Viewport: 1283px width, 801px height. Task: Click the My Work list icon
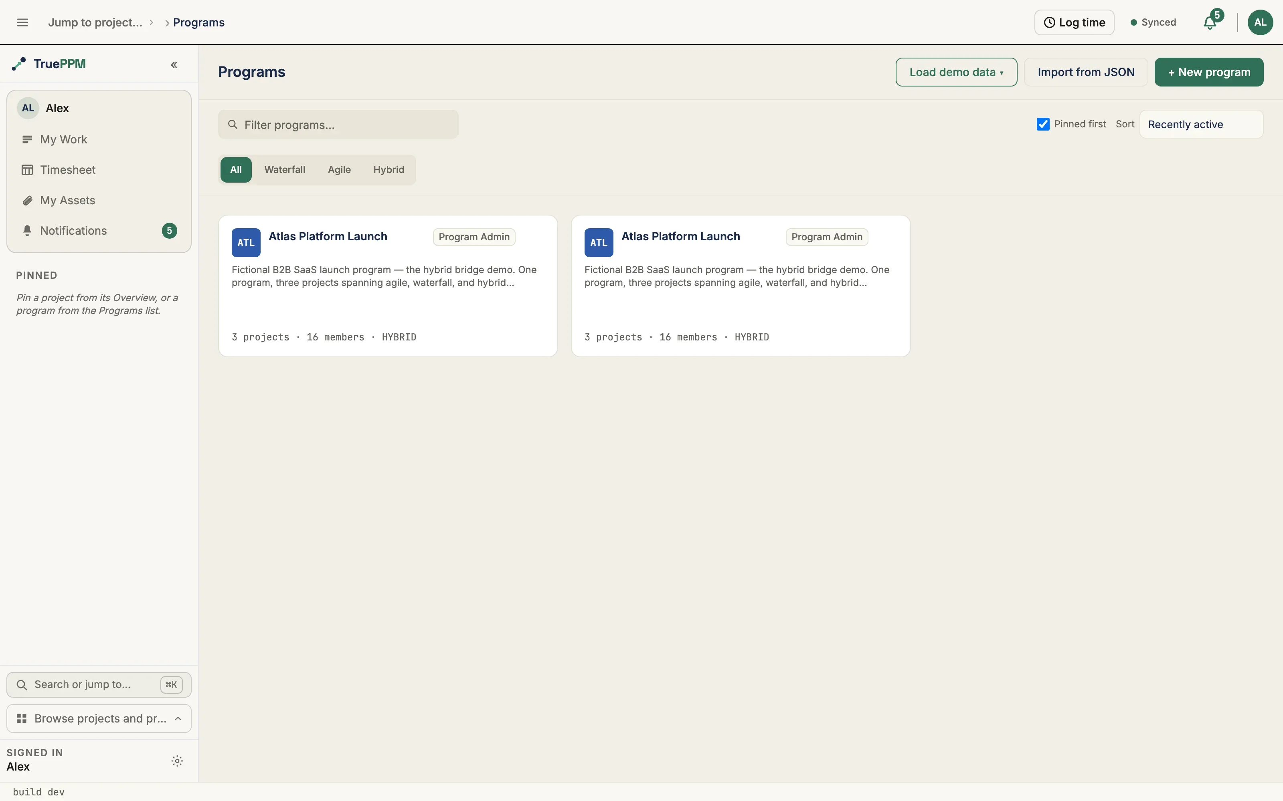tap(27, 139)
